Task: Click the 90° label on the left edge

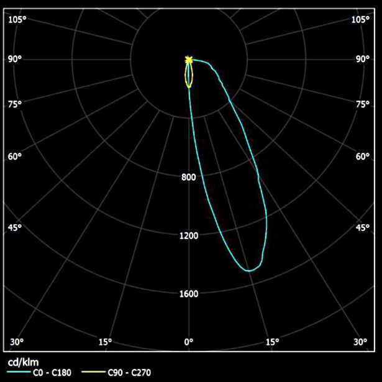Action: tap(15, 59)
